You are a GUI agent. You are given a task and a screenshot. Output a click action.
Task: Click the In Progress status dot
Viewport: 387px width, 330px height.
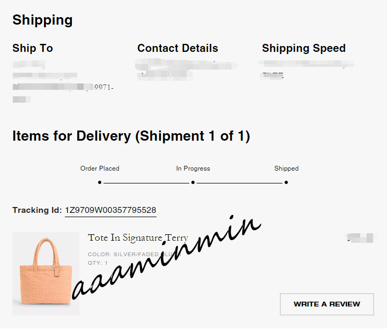193,182
